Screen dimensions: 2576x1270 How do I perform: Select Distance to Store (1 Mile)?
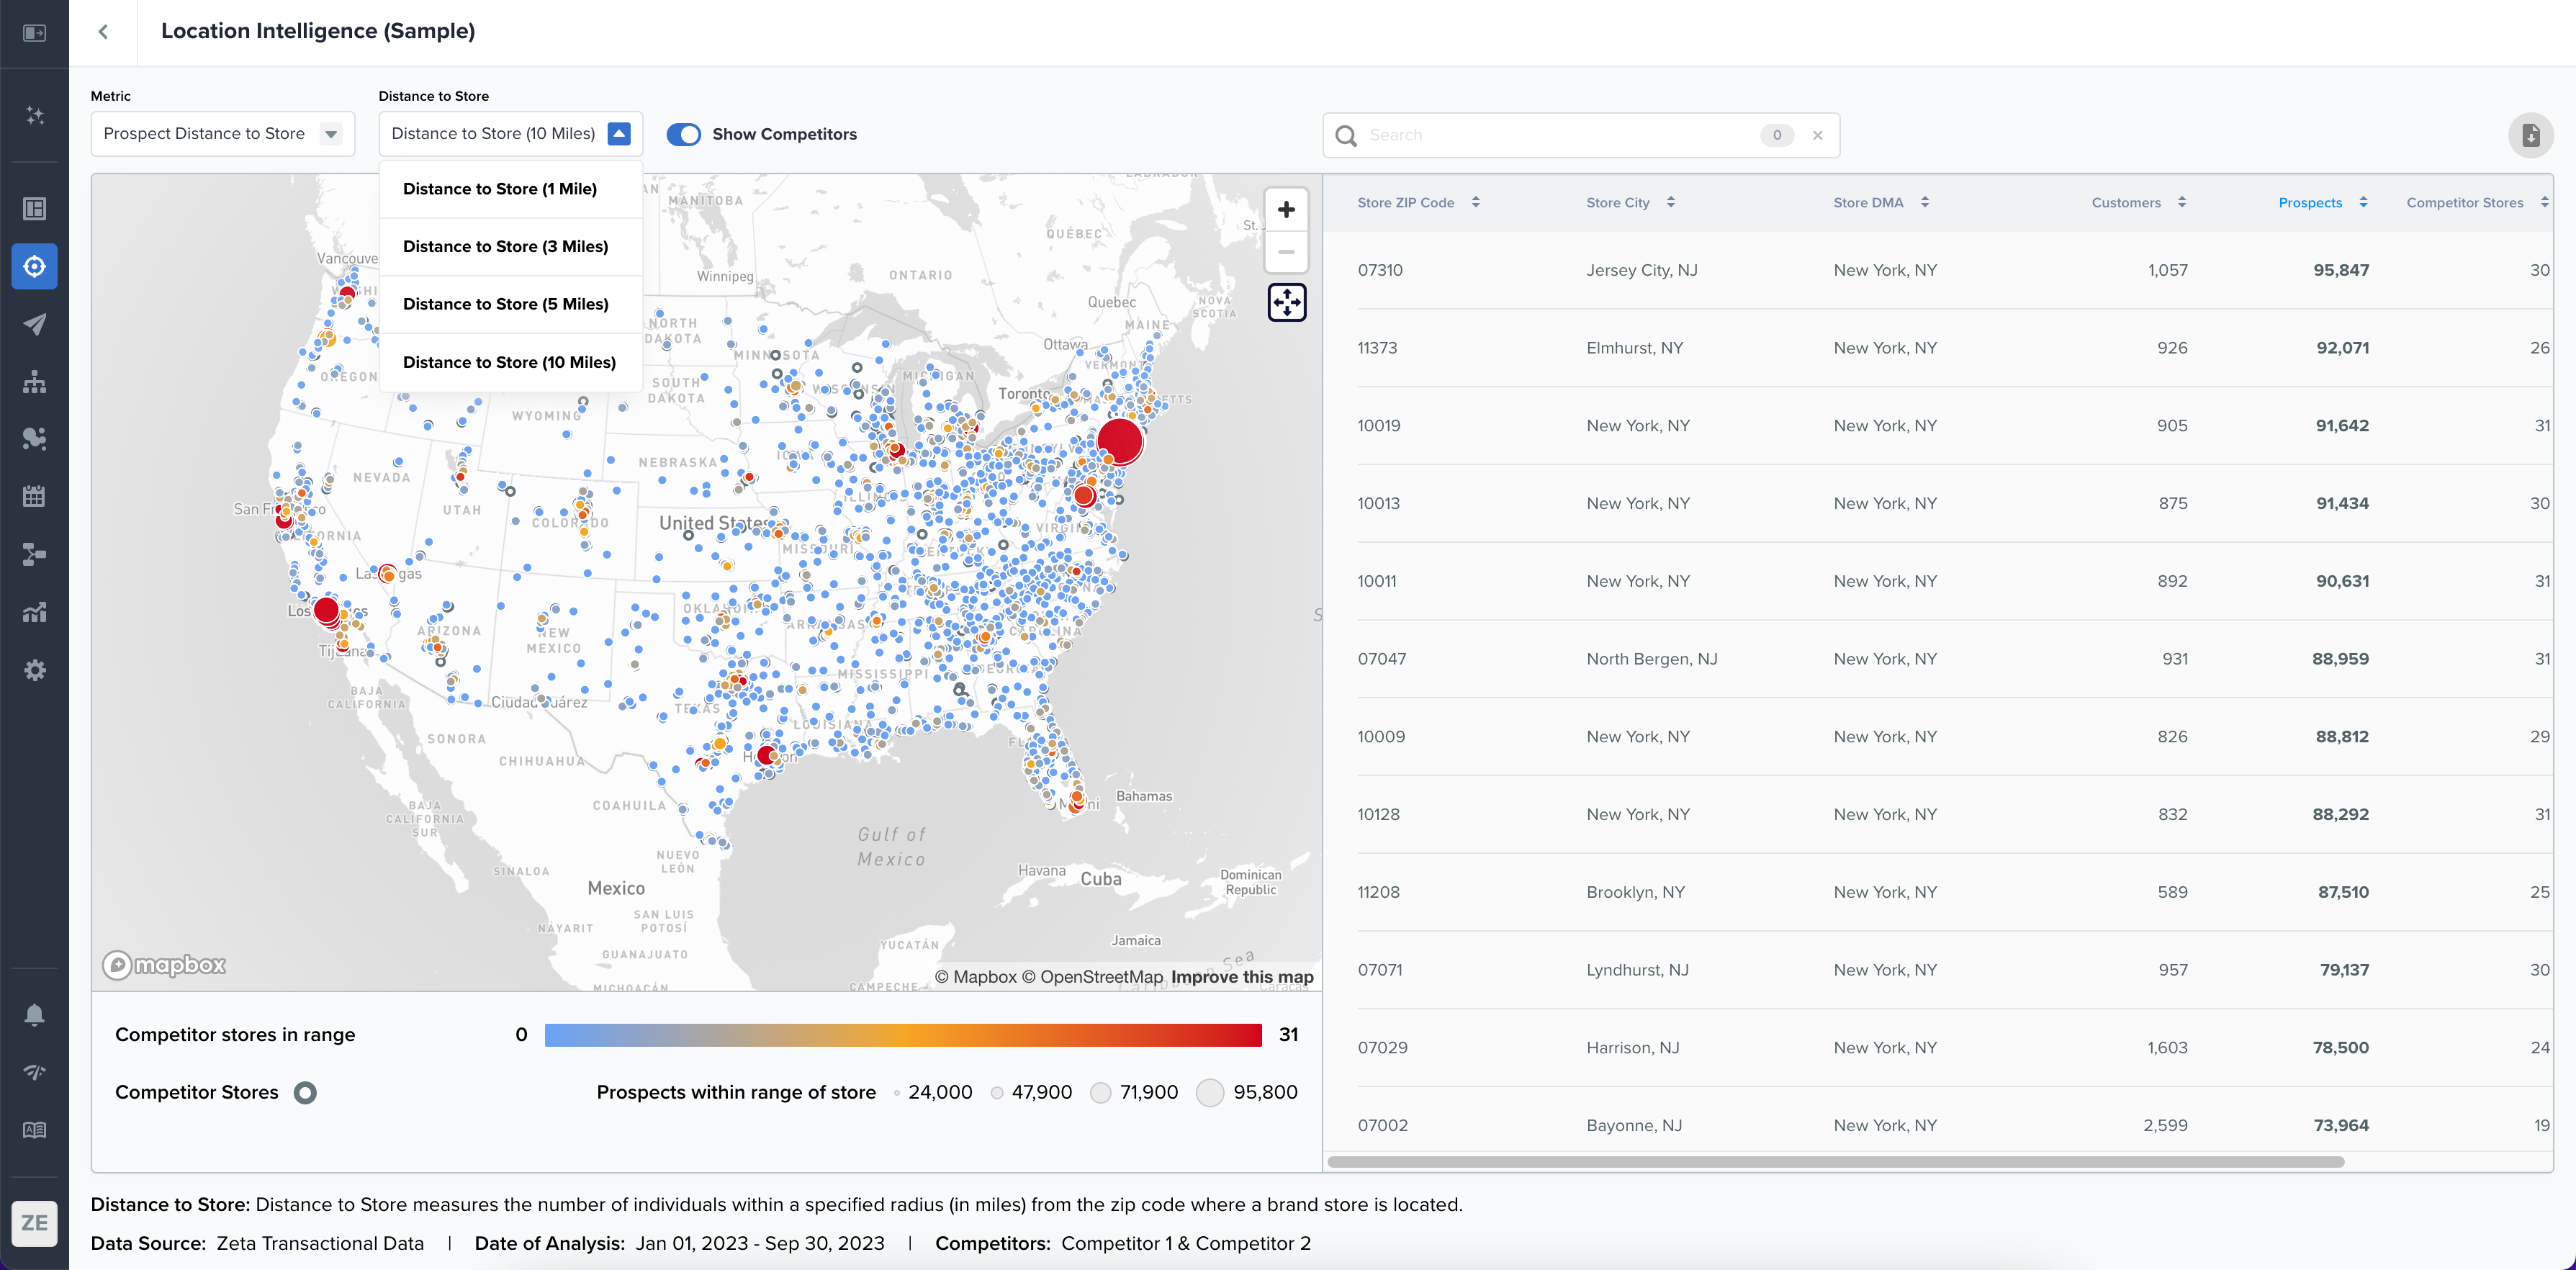511,189
